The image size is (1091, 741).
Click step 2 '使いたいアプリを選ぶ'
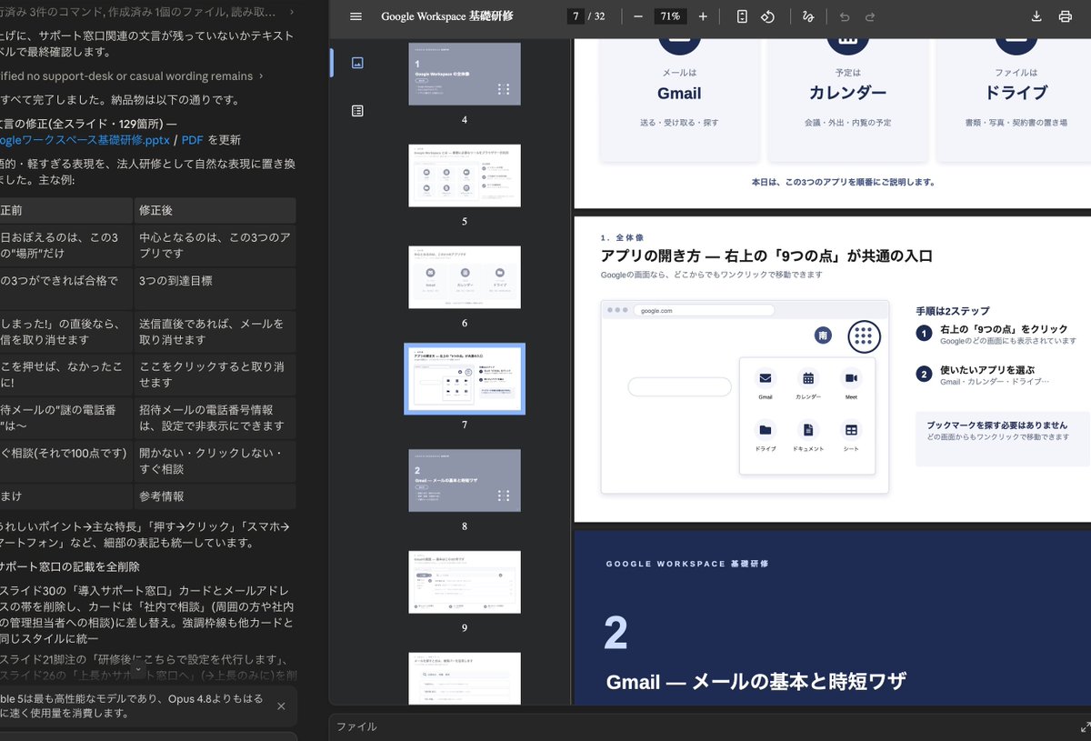(986, 370)
